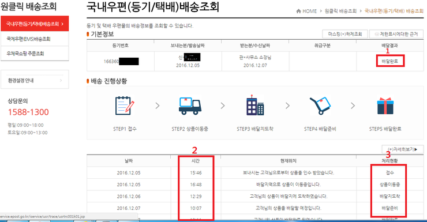This screenshot has width=427, height=222.
Task: Open 국제우편(EMS)배송조회 sidebar menu
Action: click(35, 39)
